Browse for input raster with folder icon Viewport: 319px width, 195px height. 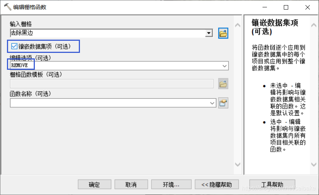(x=223, y=33)
